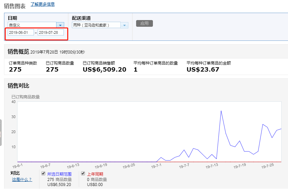Expand the 日期 dropdown arrow
This screenshot has width=288, height=189.
(x=60, y=25)
